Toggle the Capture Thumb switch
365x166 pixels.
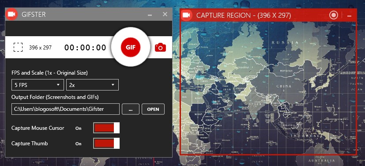pyautogui.click(x=106, y=143)
